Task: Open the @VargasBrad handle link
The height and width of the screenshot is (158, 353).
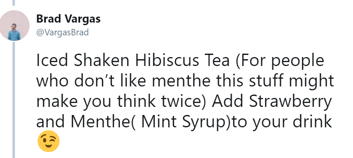Action: (62, 32)
